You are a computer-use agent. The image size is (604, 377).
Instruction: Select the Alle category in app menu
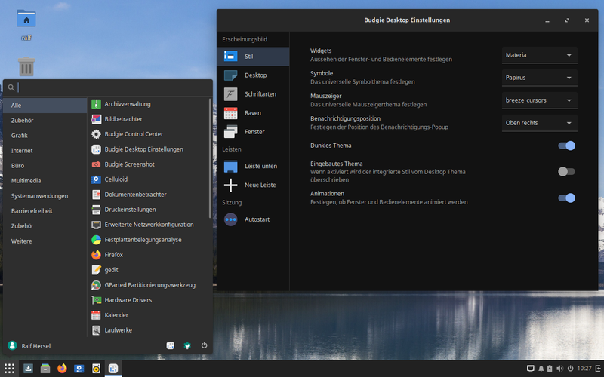point(45,106)
